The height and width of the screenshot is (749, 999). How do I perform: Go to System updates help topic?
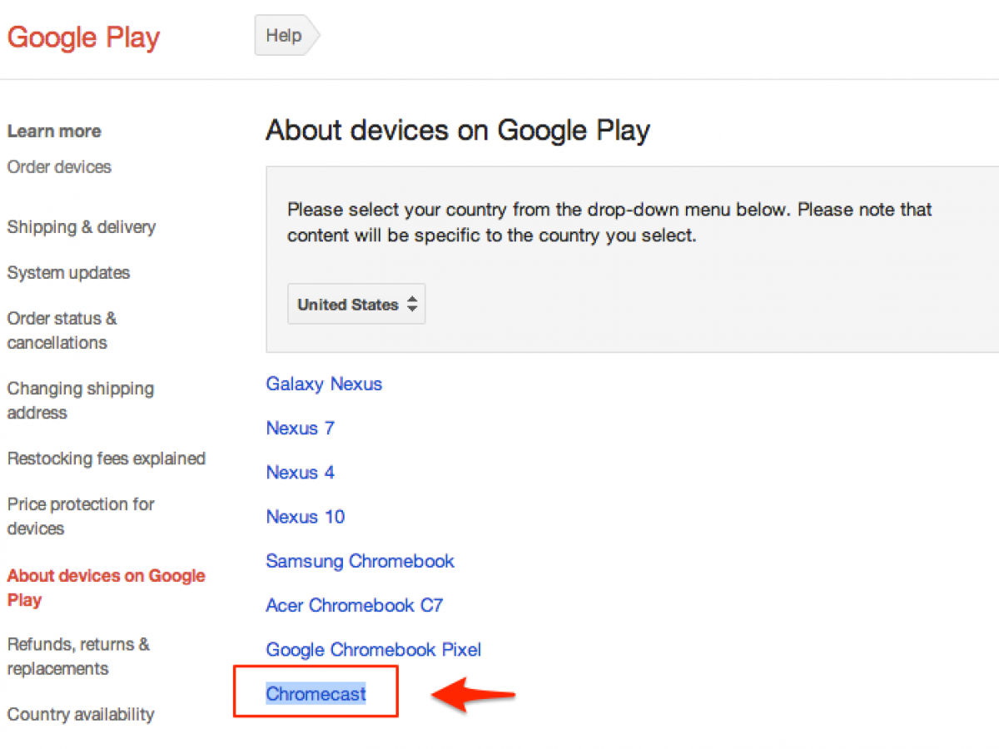tap(68, 272)
